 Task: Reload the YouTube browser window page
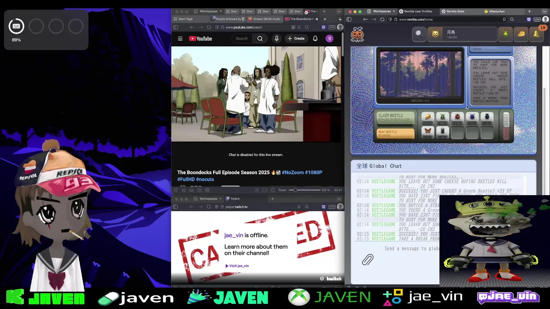click(209, 27)
